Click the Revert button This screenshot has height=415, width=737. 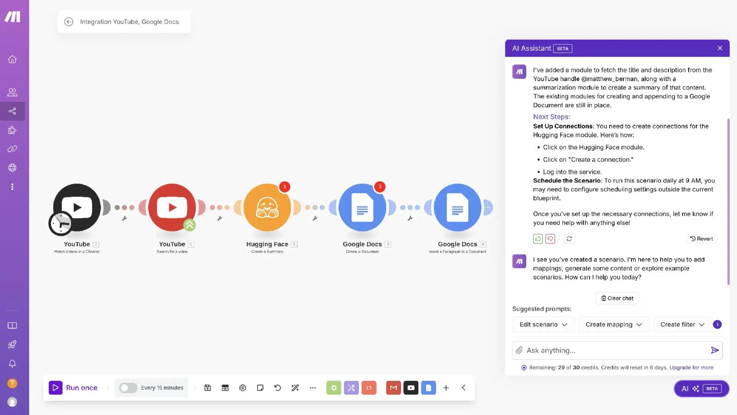click(x=702, y=239)
